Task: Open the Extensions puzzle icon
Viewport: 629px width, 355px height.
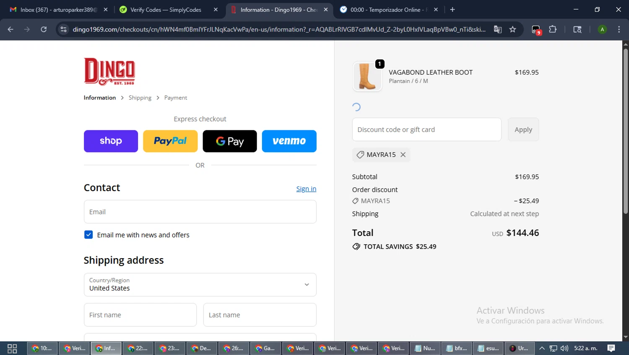Action: (553, 29)
